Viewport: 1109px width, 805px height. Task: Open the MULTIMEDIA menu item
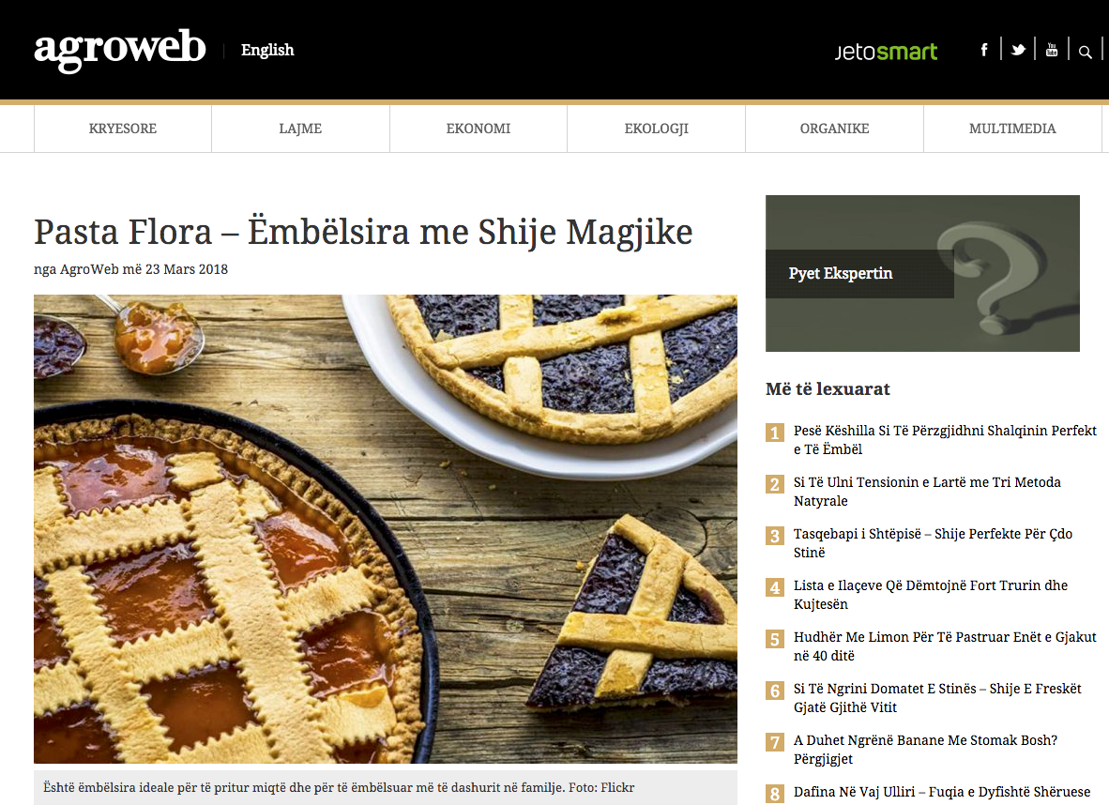[1012, 128]
